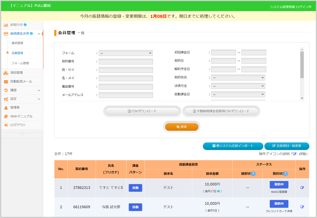
Task: Expand the 履歴 menu chevron
Action: click(x=39, y=90)
